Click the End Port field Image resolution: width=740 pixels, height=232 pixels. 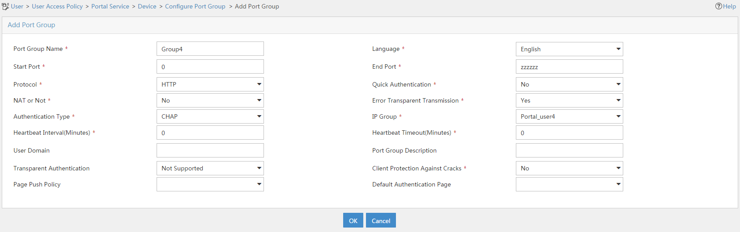coord(569,66)
